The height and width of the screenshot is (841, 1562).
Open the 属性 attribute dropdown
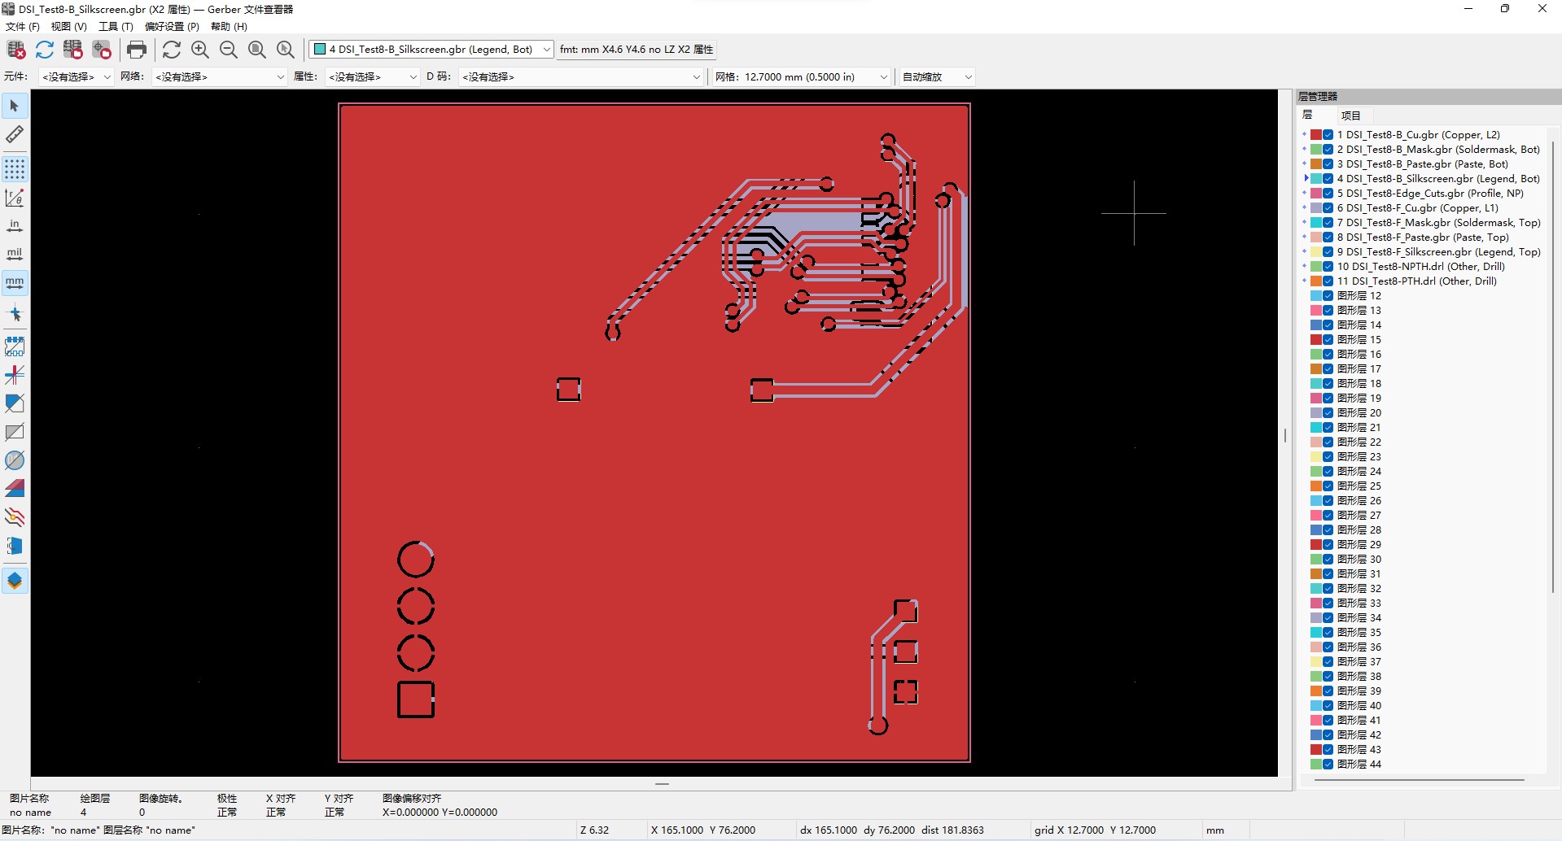tap(373, 76)
